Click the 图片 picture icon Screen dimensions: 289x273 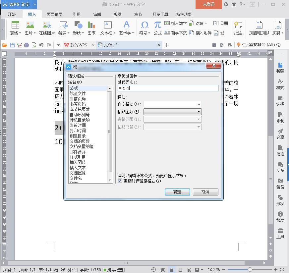click(x=30, y=25)
